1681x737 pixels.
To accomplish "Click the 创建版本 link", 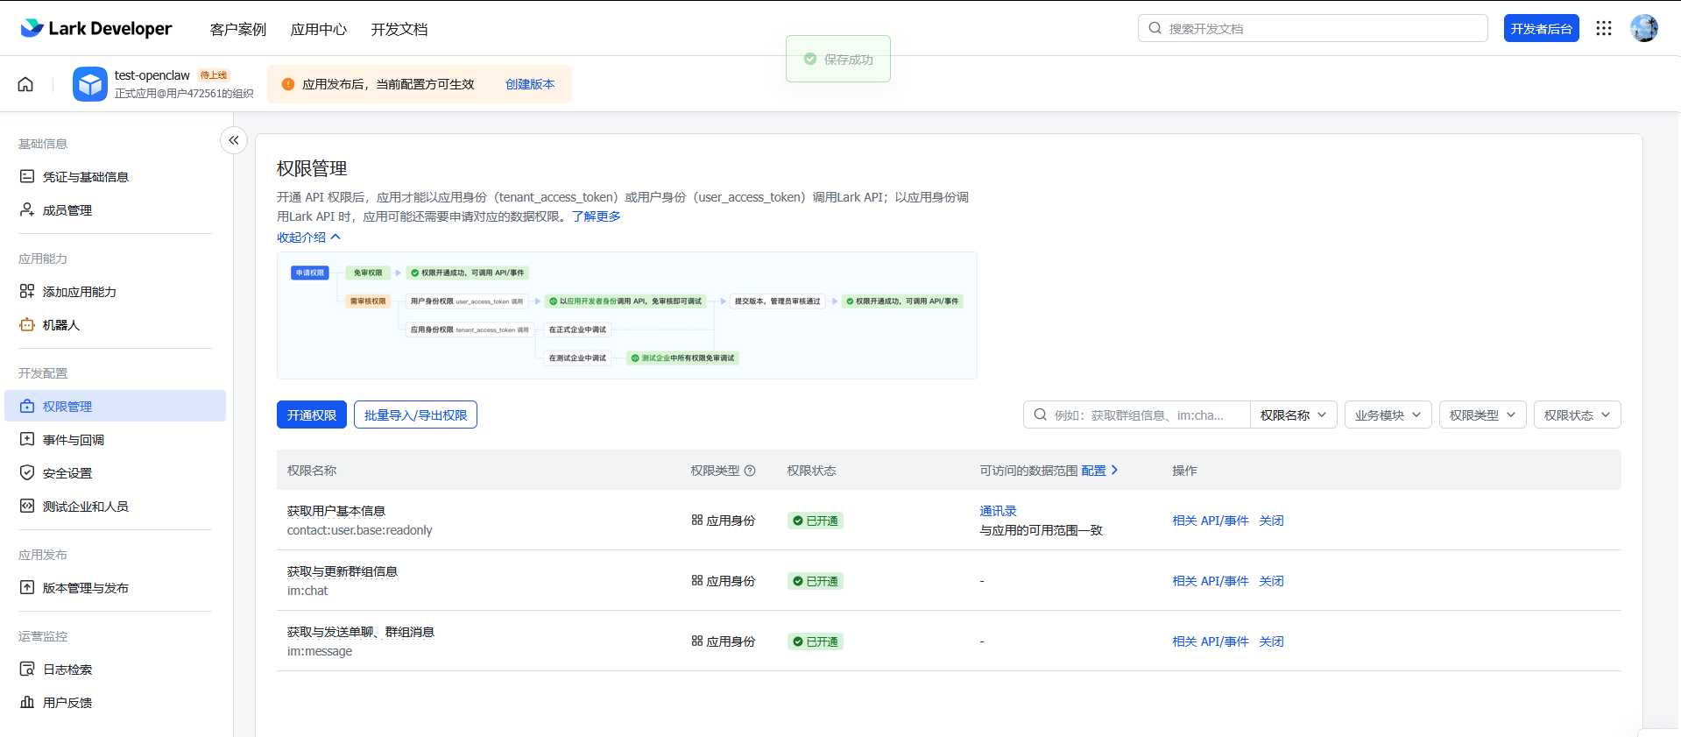I will tap(530, 84).
